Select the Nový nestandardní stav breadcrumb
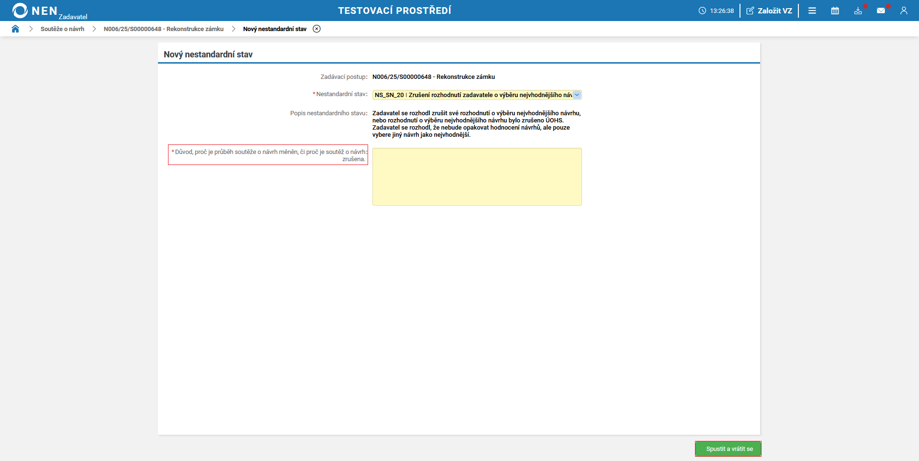 tap(275, 29)
